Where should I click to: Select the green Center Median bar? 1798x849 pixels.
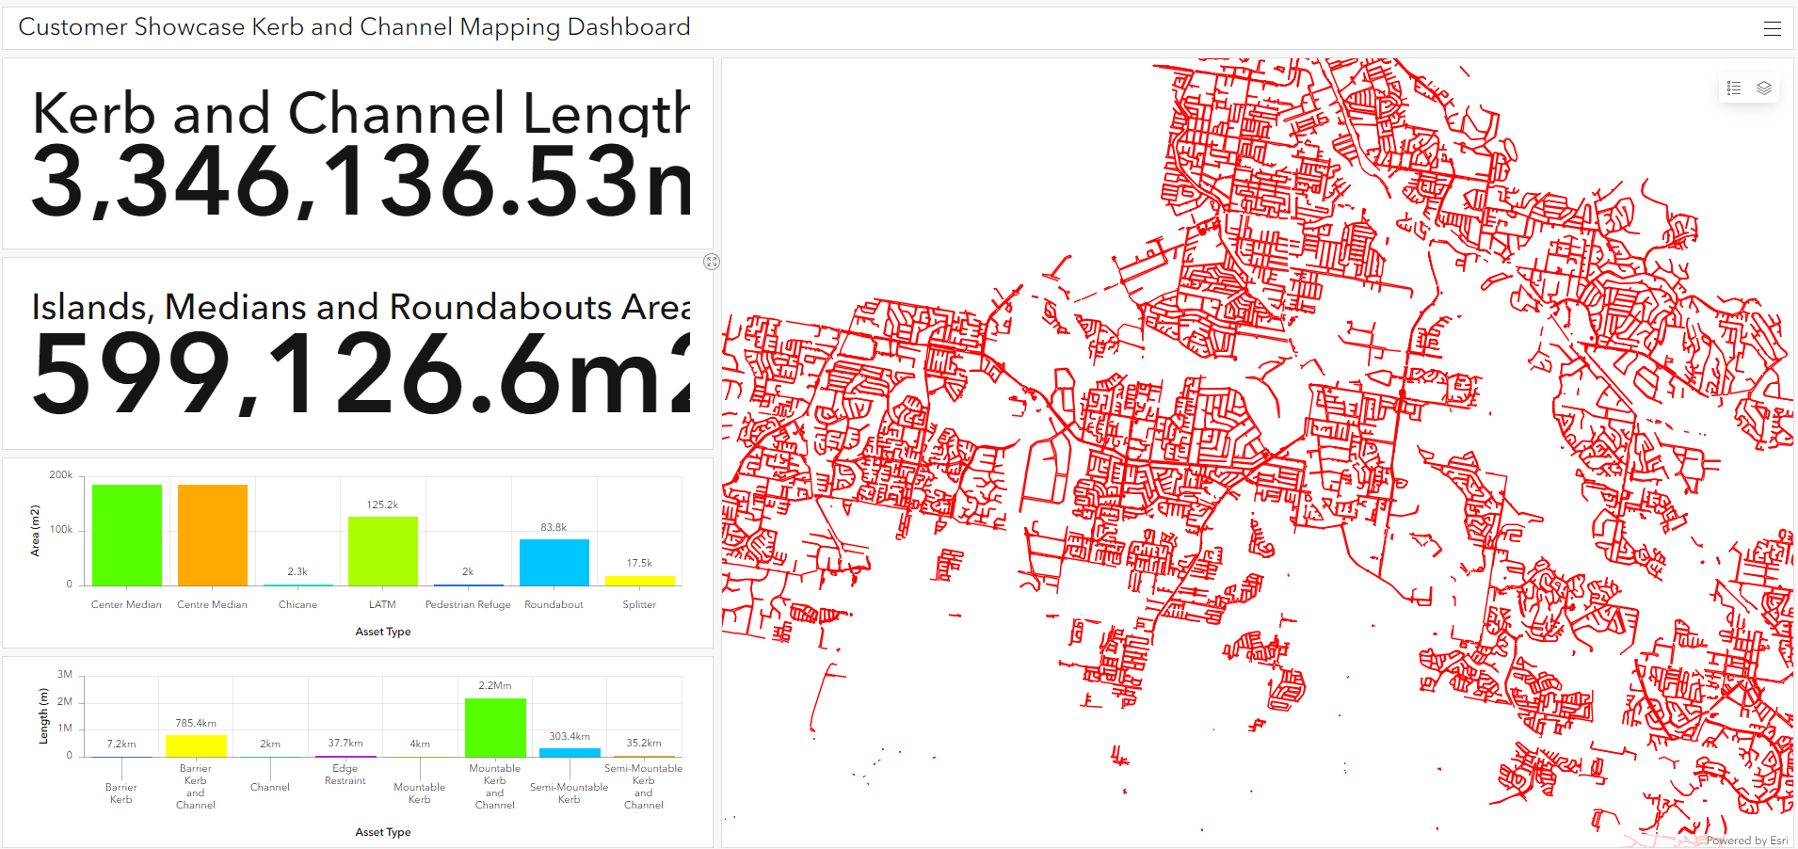pyautogui.click(x=126, y=534)
